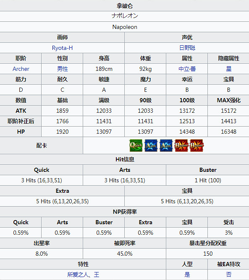Select the English name Napoleon
Viewport: 249px width, 280px height.
pyautogui.click(x=125, y=27)
